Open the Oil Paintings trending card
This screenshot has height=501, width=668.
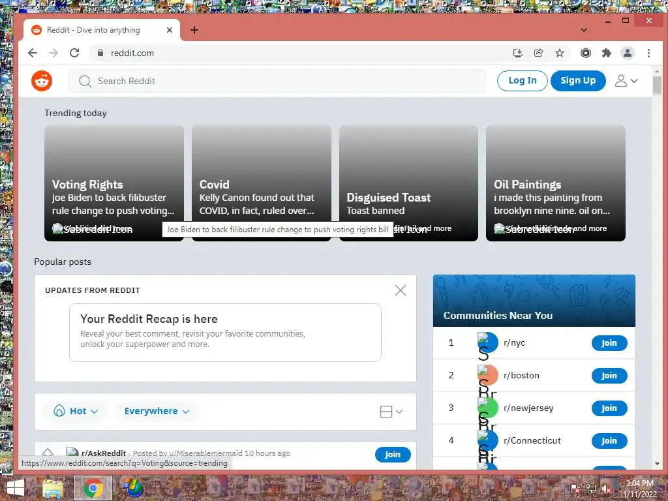[x=556, y=183]
